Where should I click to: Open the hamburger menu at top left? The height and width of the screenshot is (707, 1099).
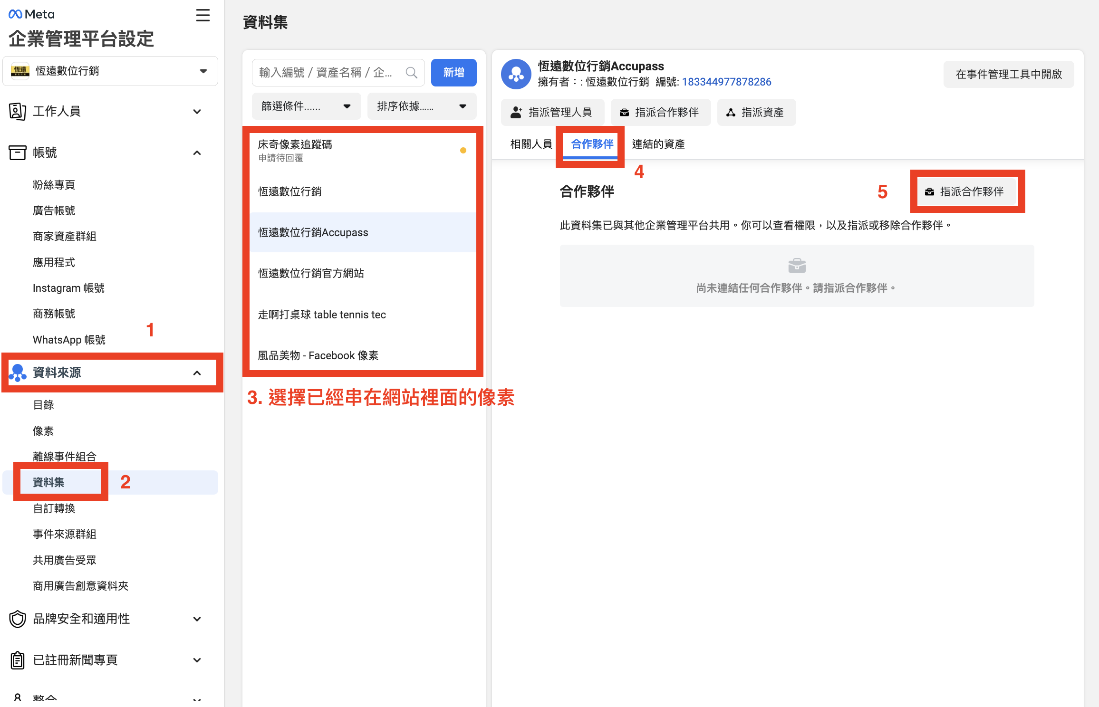coord(203,16)
